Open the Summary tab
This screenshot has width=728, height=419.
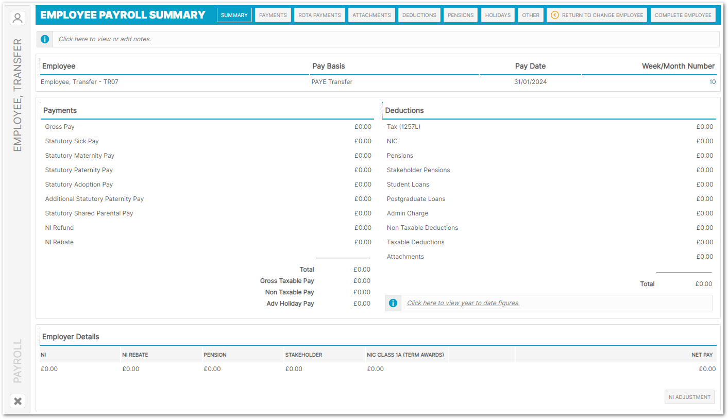(234, 15)
